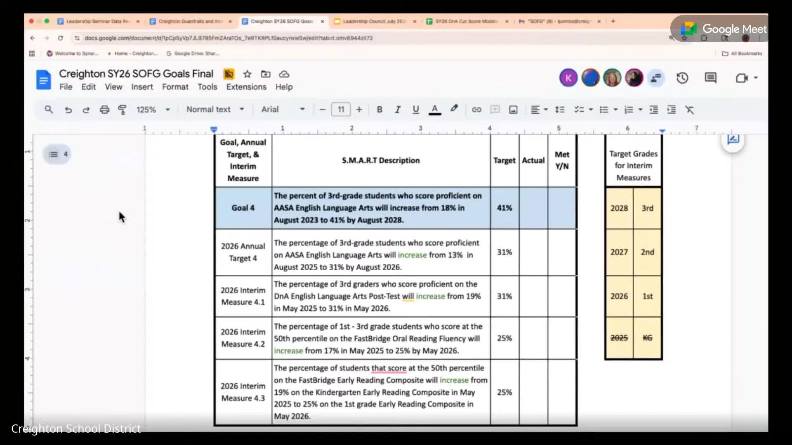
Task: Click the font size field showing 11
Action: [x=341, y=110]
